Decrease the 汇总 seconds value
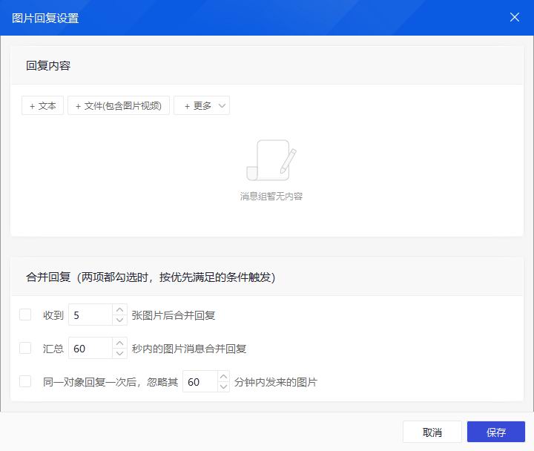This screenshot has width=534, height=451. (x=119, y=353)
